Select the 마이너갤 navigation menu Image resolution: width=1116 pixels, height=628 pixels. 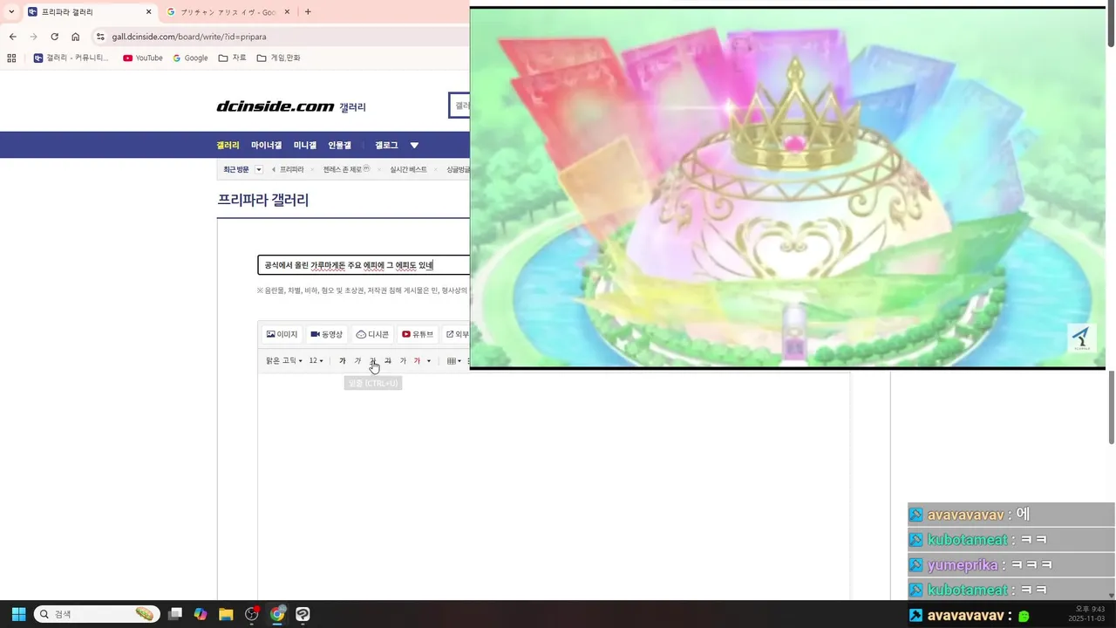click(267, 146)
